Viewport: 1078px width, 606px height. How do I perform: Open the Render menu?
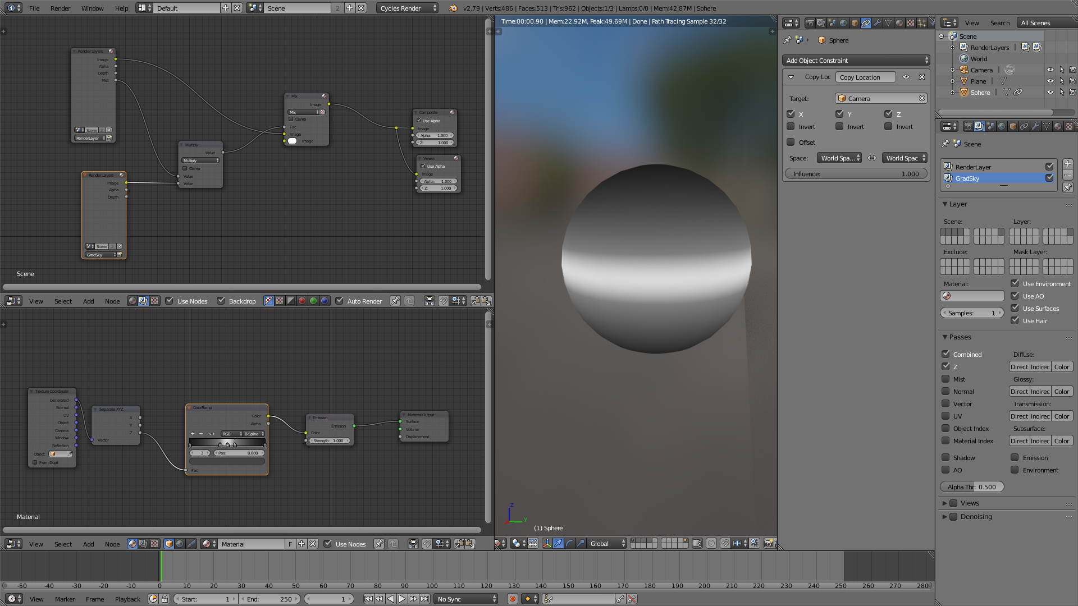pyautogui.click(x=60, y=8)
